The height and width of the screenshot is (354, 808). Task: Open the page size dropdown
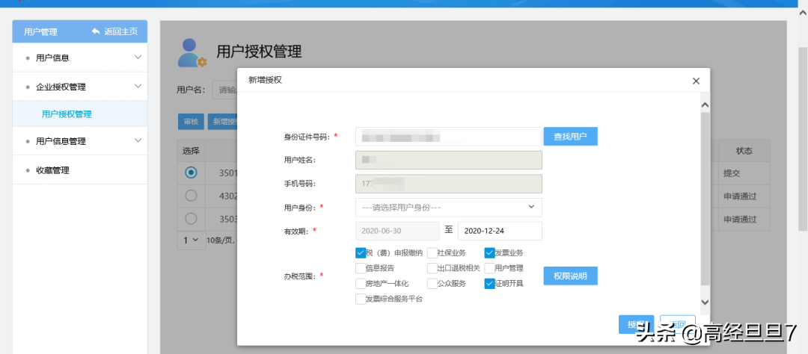click(x=189, y=240)
